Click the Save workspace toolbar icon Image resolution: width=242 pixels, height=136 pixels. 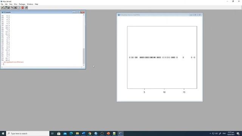coord(9,8)
